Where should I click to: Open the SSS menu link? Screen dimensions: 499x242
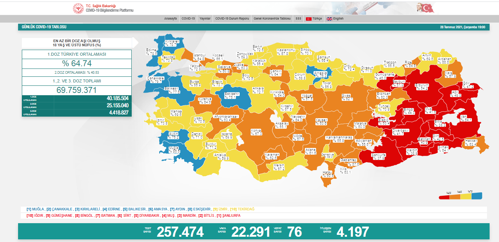point(298,18)
